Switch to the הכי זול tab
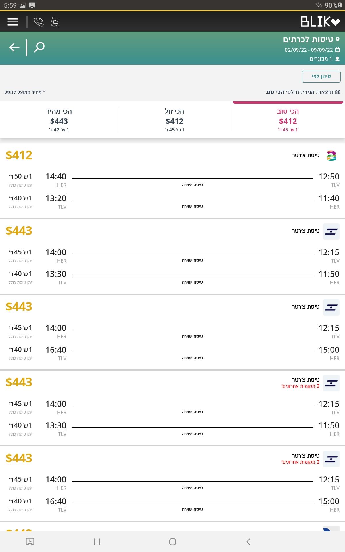345x552 pixels. pos(175,120)
